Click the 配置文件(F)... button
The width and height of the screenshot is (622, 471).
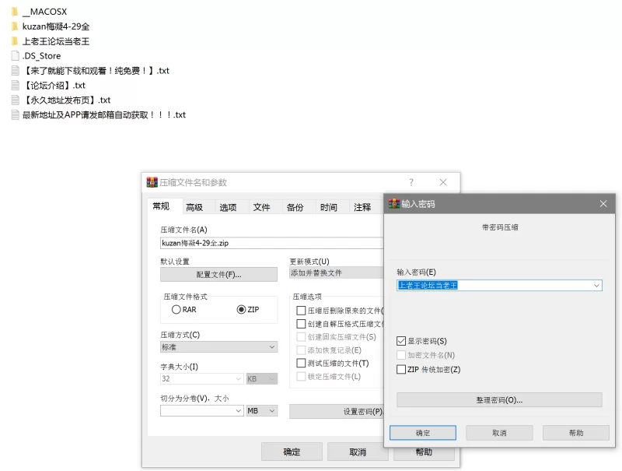[218, 275]
